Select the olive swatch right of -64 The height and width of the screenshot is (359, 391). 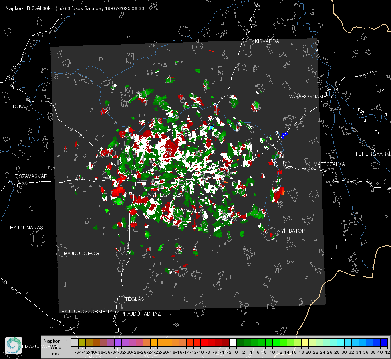tap(82, 342)
